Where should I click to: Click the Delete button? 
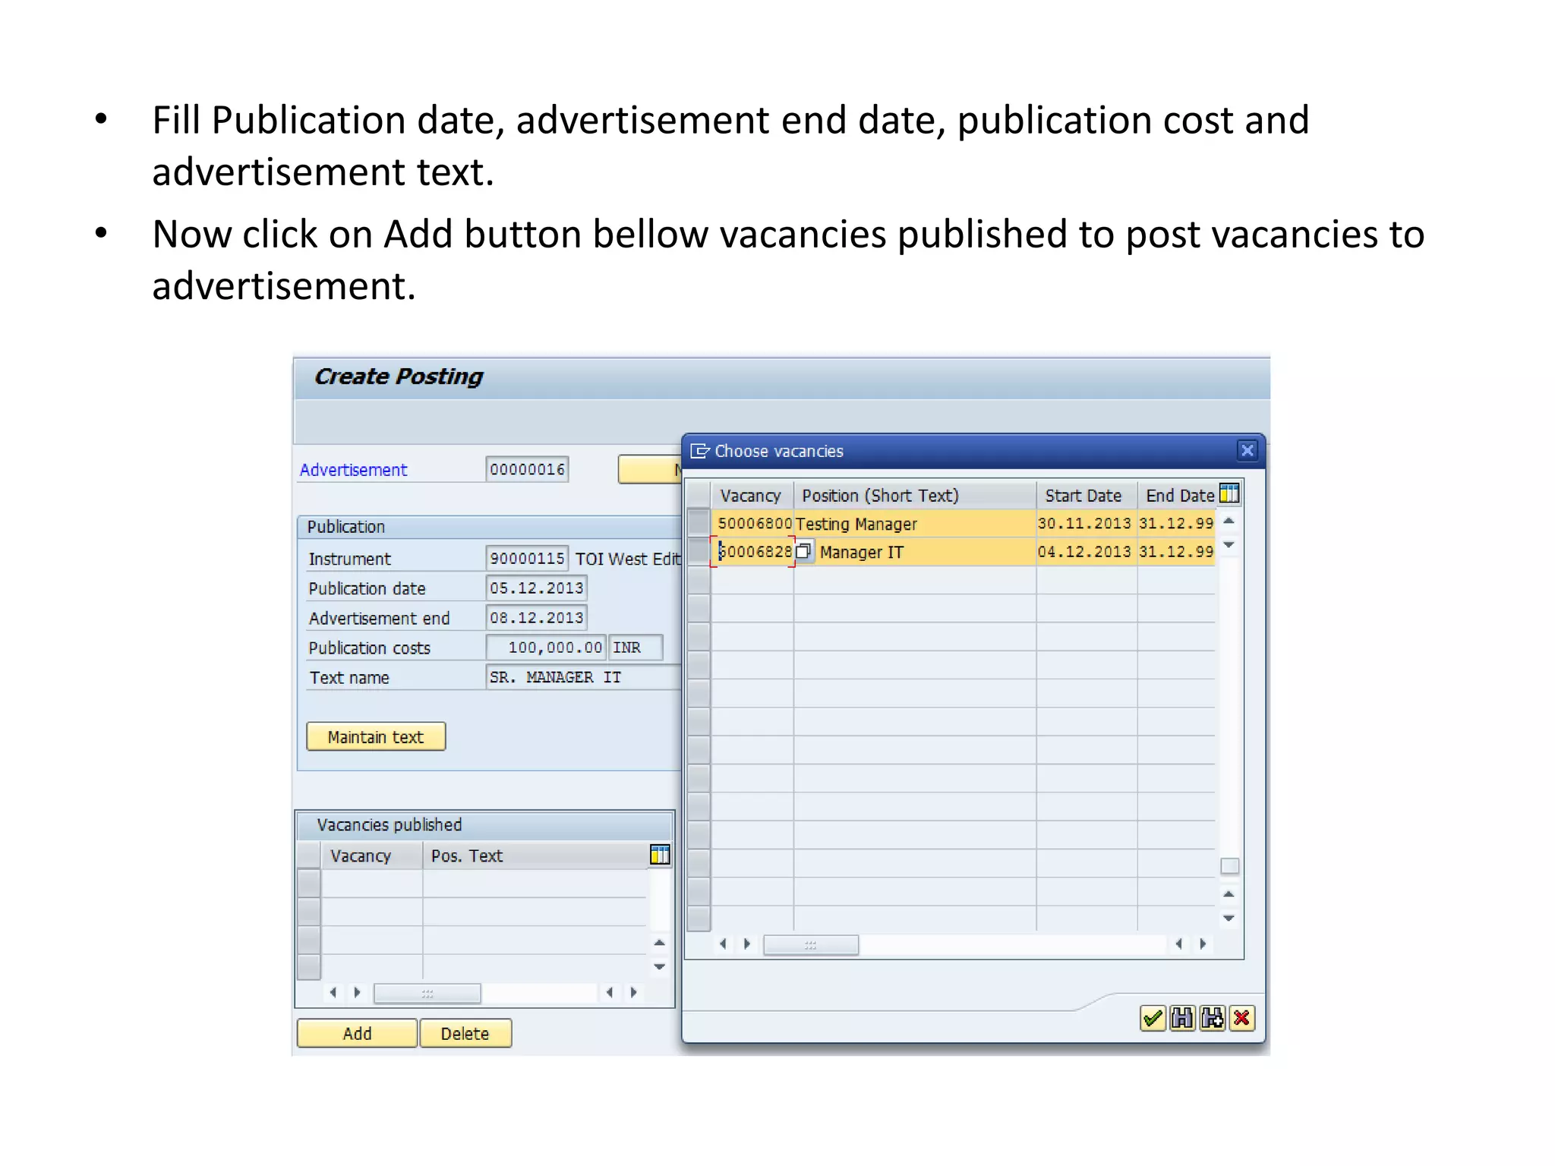(x=465, y=1033)
